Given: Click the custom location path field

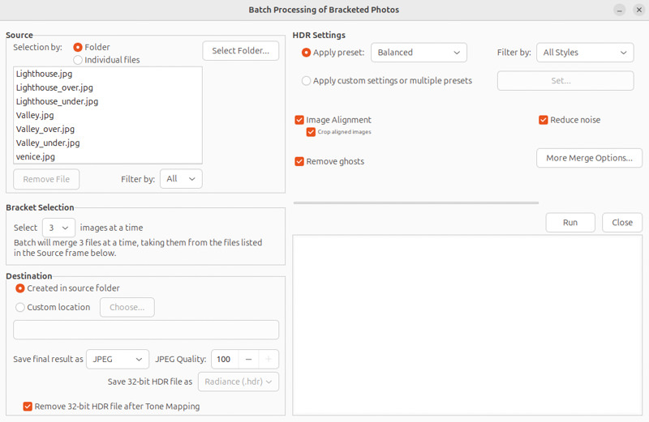Looking at the screenshot, I should [x=146, y=330].
